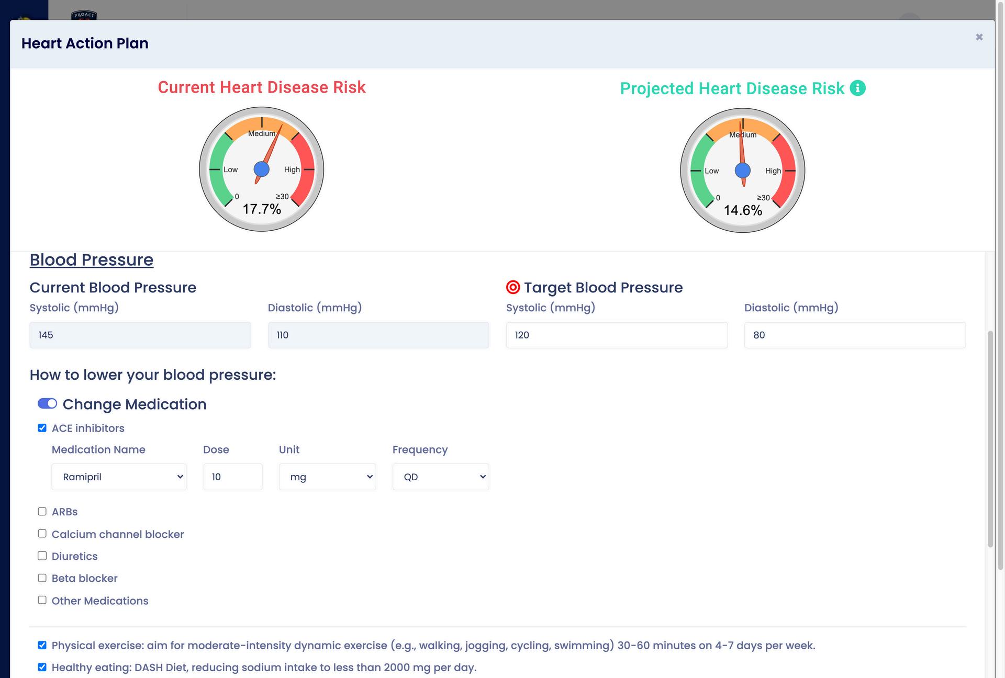The width and height of the screenshot is (1005, 678).
Task: Click the medication Dose input field
Action: click(x=232, y=477)
